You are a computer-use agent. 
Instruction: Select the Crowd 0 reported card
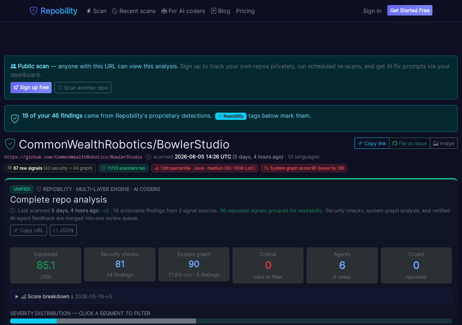(x=416, y=265)
